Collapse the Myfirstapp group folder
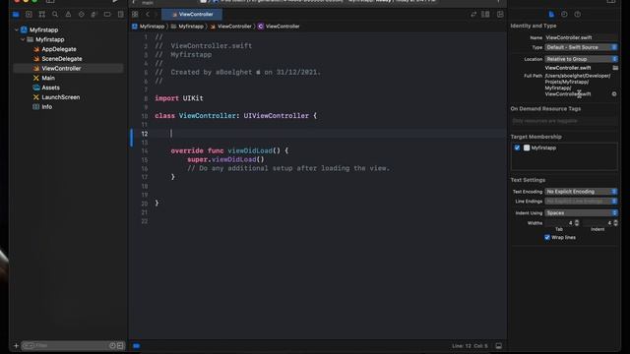Image resolution: width=630 pixels, height=354 pixels. (23, 39)
